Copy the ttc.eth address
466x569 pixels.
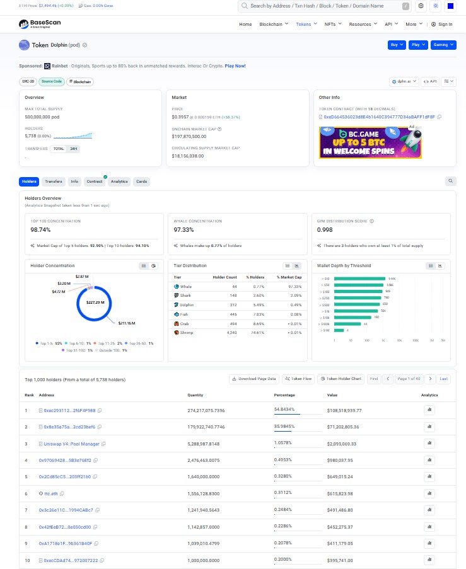click(x=62, y=493)
